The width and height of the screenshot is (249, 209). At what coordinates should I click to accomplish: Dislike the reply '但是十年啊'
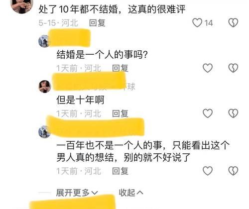233,113
